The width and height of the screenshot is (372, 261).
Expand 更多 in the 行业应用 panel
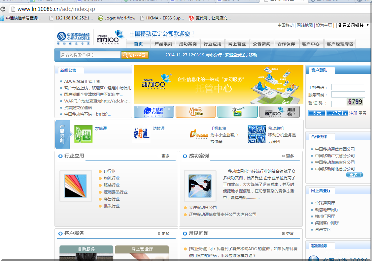[165, 156]
